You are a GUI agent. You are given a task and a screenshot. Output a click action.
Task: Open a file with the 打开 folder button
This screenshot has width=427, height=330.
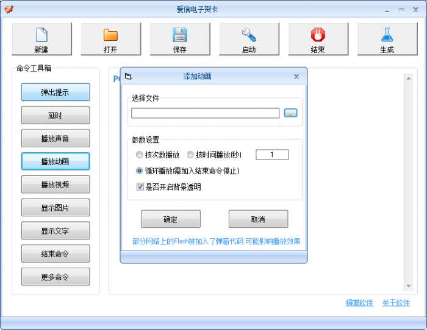111,39
